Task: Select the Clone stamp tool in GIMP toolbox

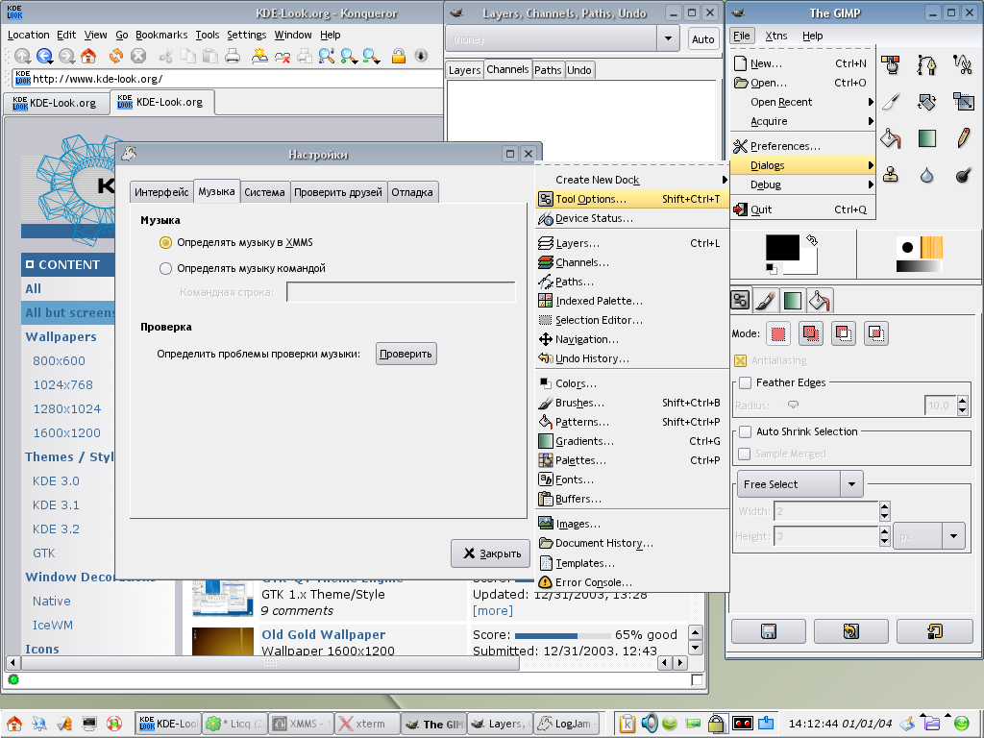Action: point(891,175)
